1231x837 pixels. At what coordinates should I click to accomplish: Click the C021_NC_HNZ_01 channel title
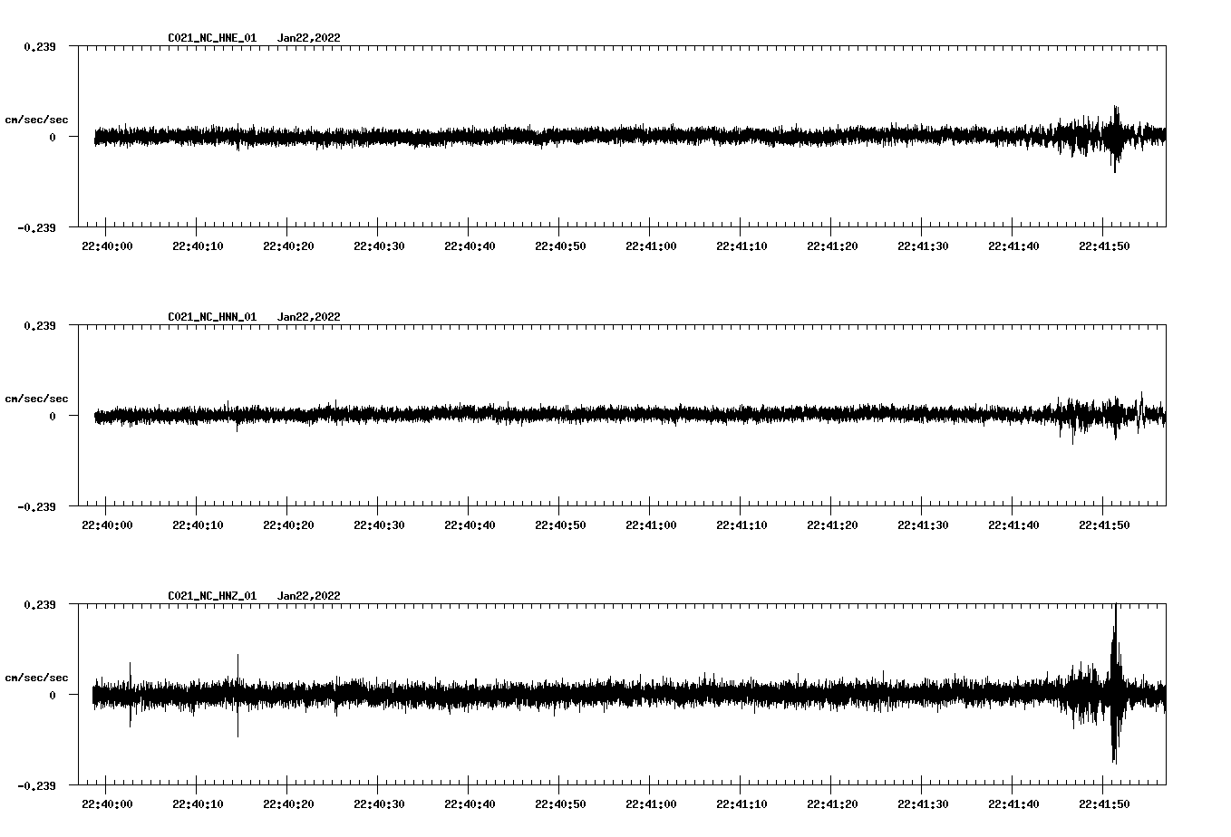212,596
